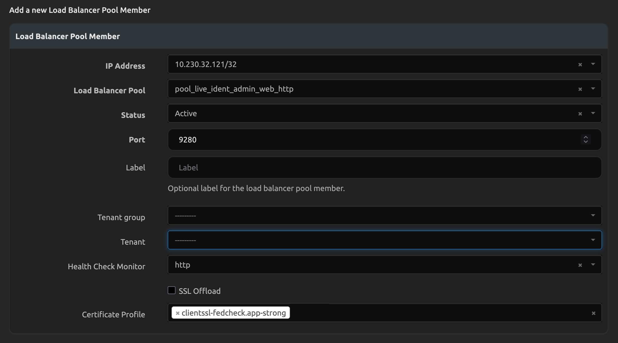Clear the Load Balancer Pool selection
This screenshot has width=618, height=343.
pyautogui.click(x=580, y=89)
